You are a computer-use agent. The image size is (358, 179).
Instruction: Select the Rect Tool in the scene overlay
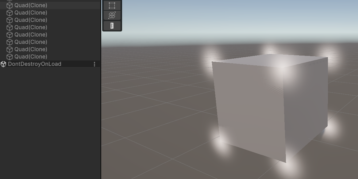[112, 5]
